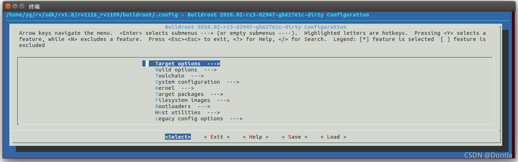Open Legacy config options submenu
518x162 pixels.
[x=198, y=119]
